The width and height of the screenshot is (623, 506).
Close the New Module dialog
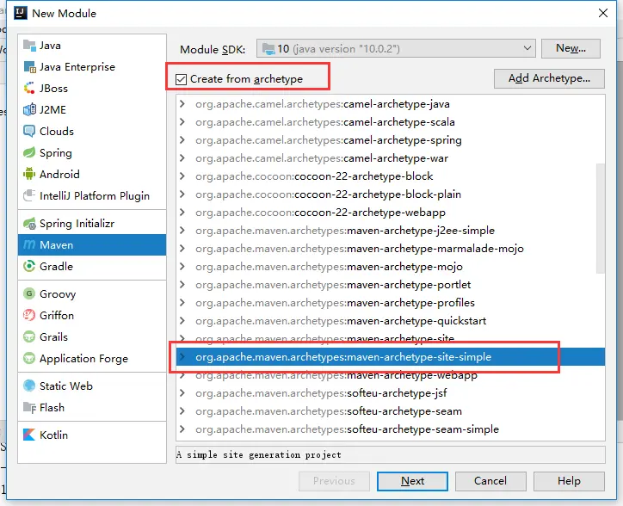click(602, 13)
